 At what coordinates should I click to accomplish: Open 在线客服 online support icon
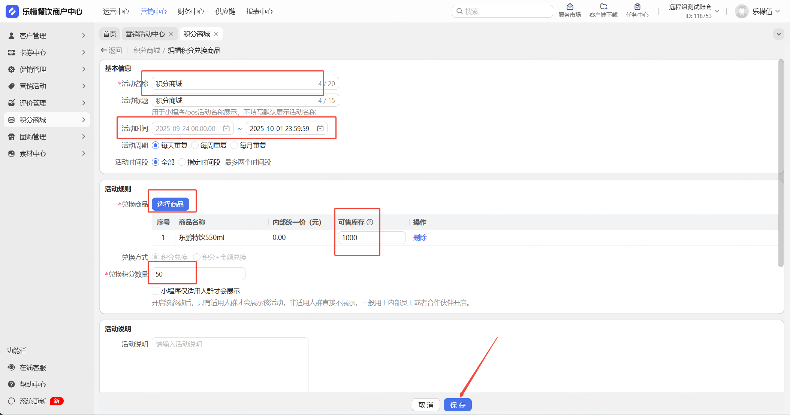click(12, 367)
